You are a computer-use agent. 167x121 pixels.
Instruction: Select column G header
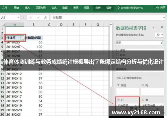click(x=98, y=25)
